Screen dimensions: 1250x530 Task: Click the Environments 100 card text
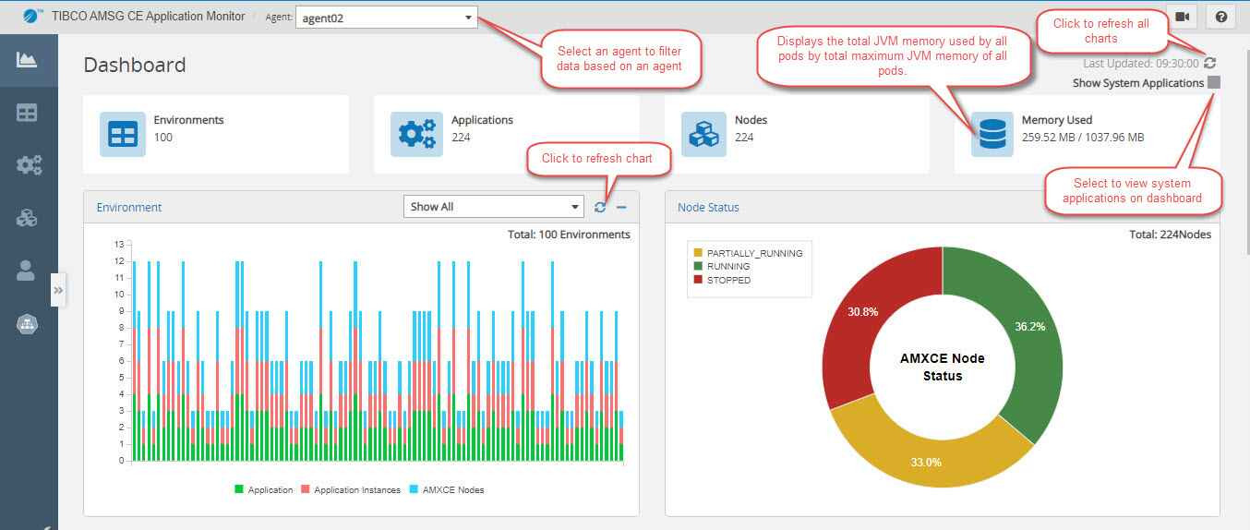click(188, 128)
